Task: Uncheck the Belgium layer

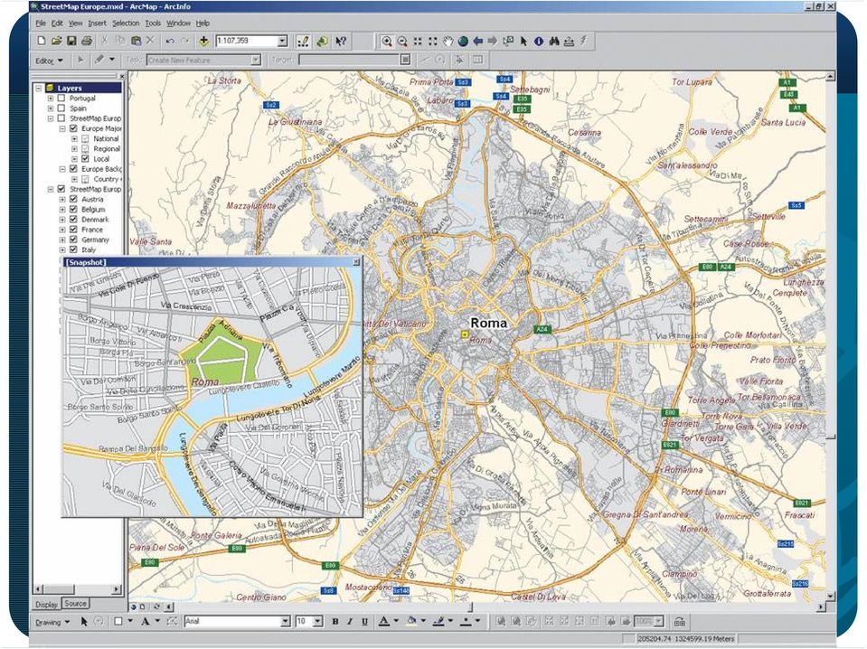Action: tap(73, 210)
